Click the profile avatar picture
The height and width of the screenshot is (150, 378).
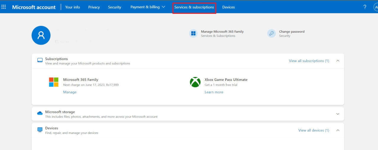pyautogui.click(x=41, y=35)
